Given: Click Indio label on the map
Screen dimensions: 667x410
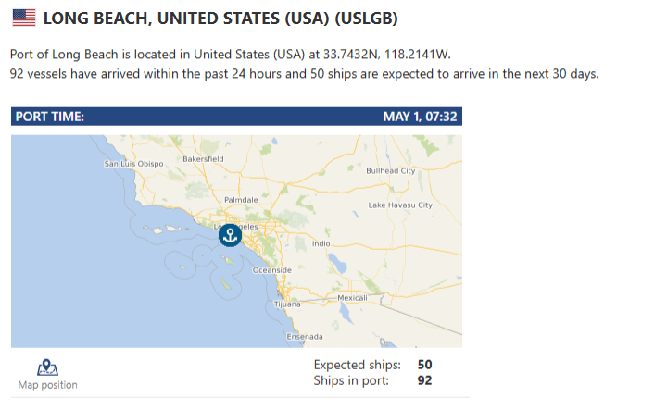Looking at the screenshot, I should 321,244.
